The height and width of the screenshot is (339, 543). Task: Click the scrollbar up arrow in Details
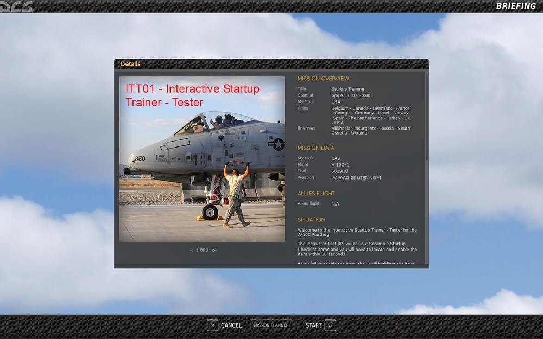tap(427, 73)
